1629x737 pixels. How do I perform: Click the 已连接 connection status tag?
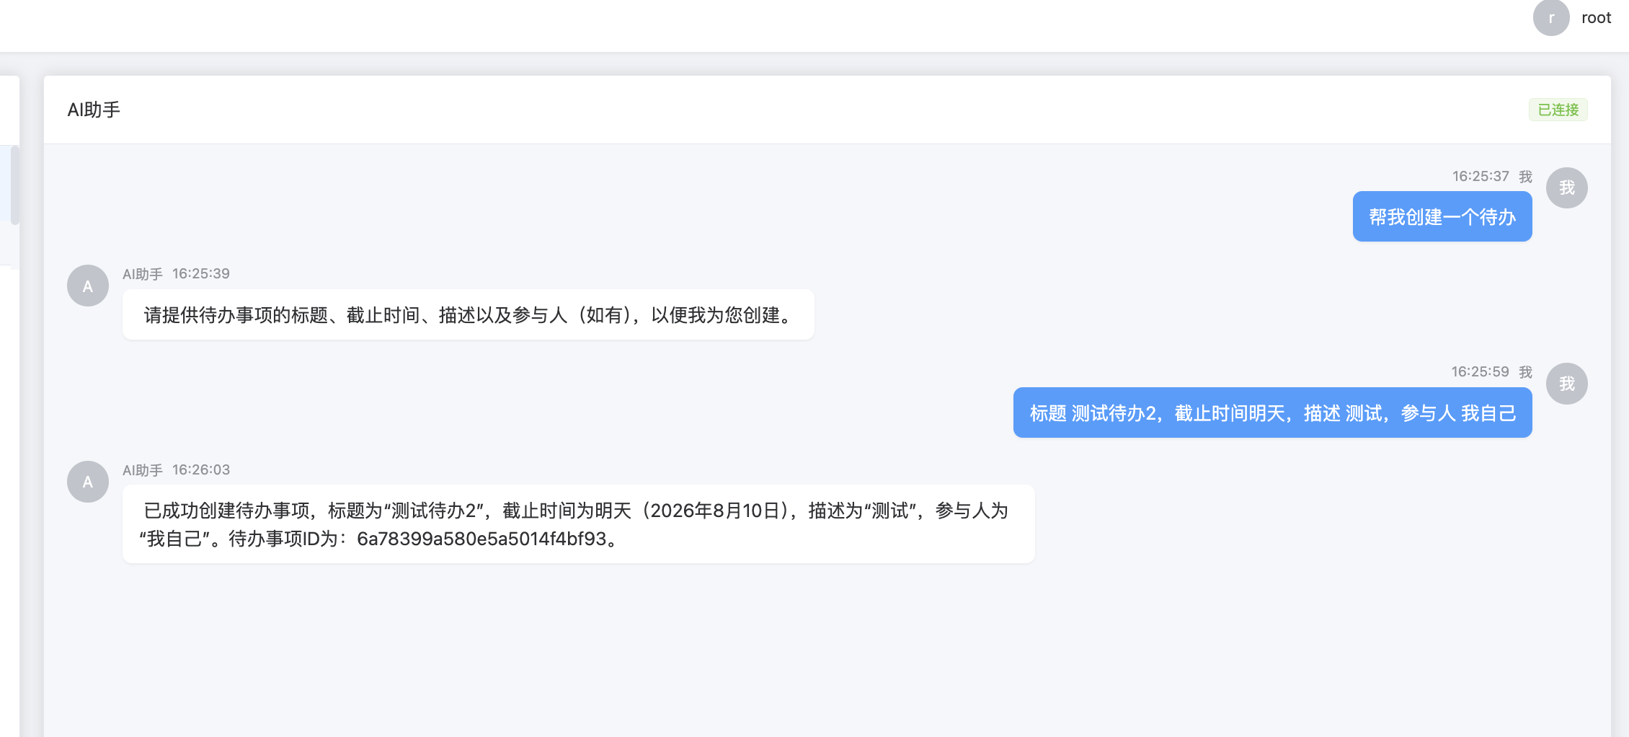(x=1558, y=110)
